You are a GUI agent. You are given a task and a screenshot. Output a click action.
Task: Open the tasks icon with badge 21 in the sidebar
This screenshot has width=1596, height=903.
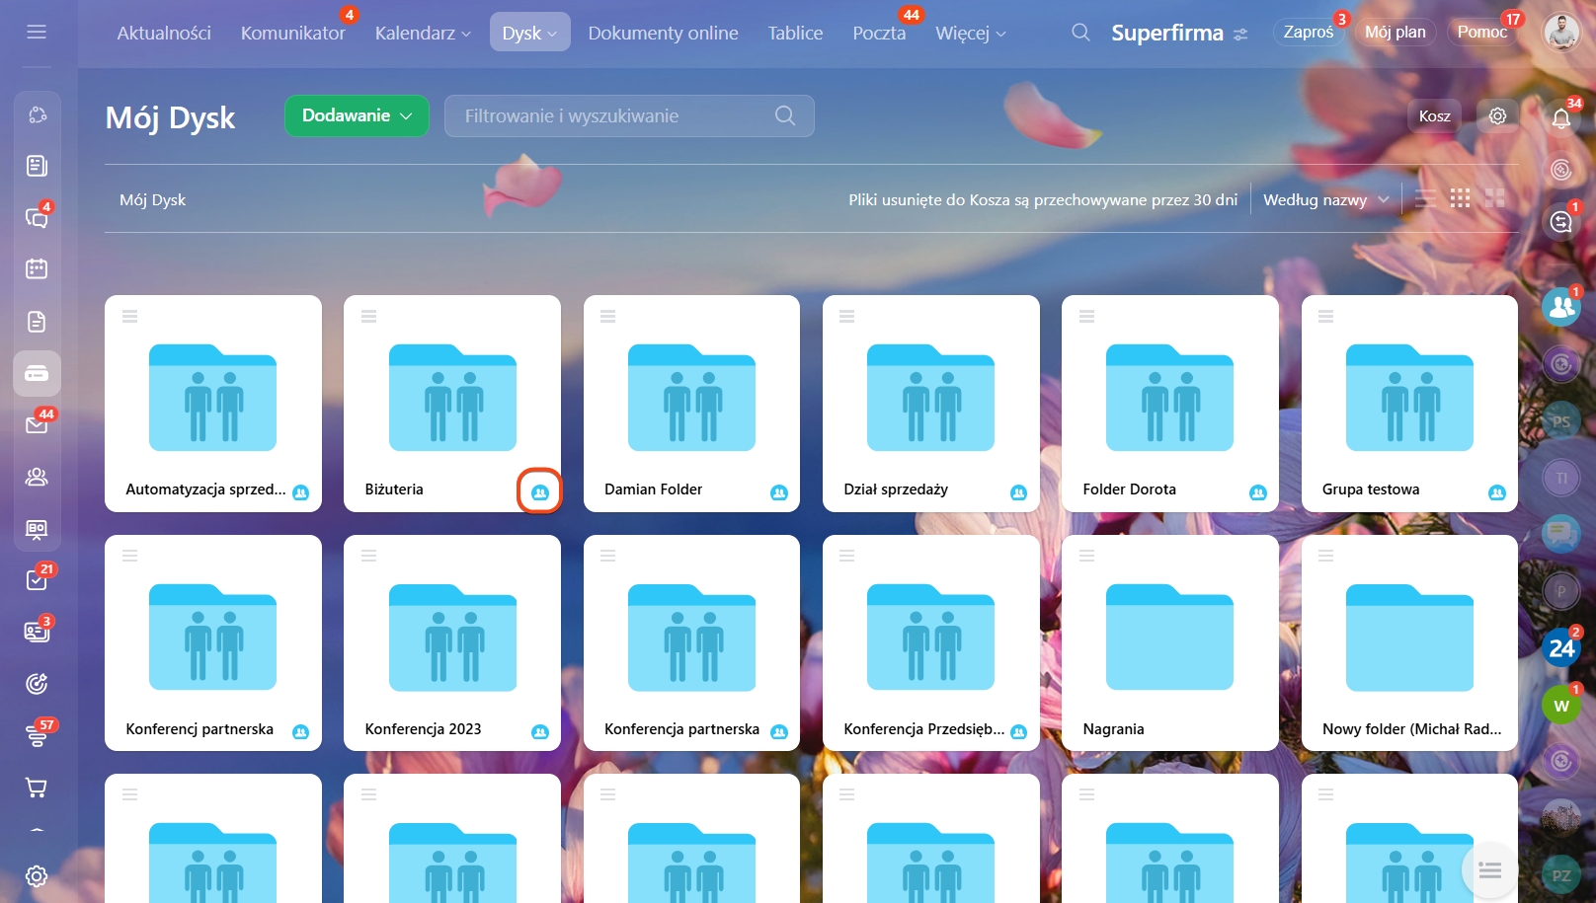pyautogui.click(x=37, y=580)
